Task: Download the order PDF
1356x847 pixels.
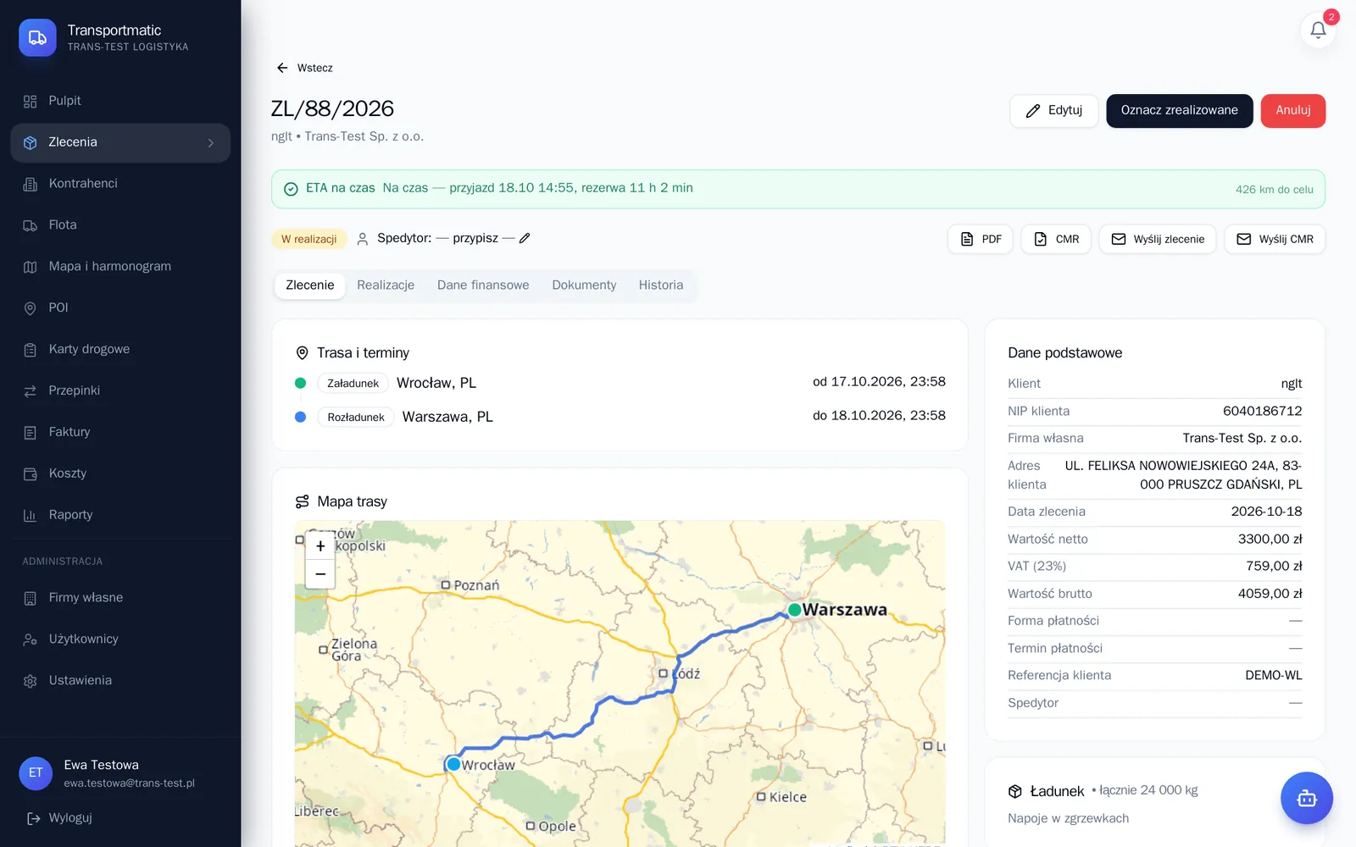Action: click(x=980, y=240)
